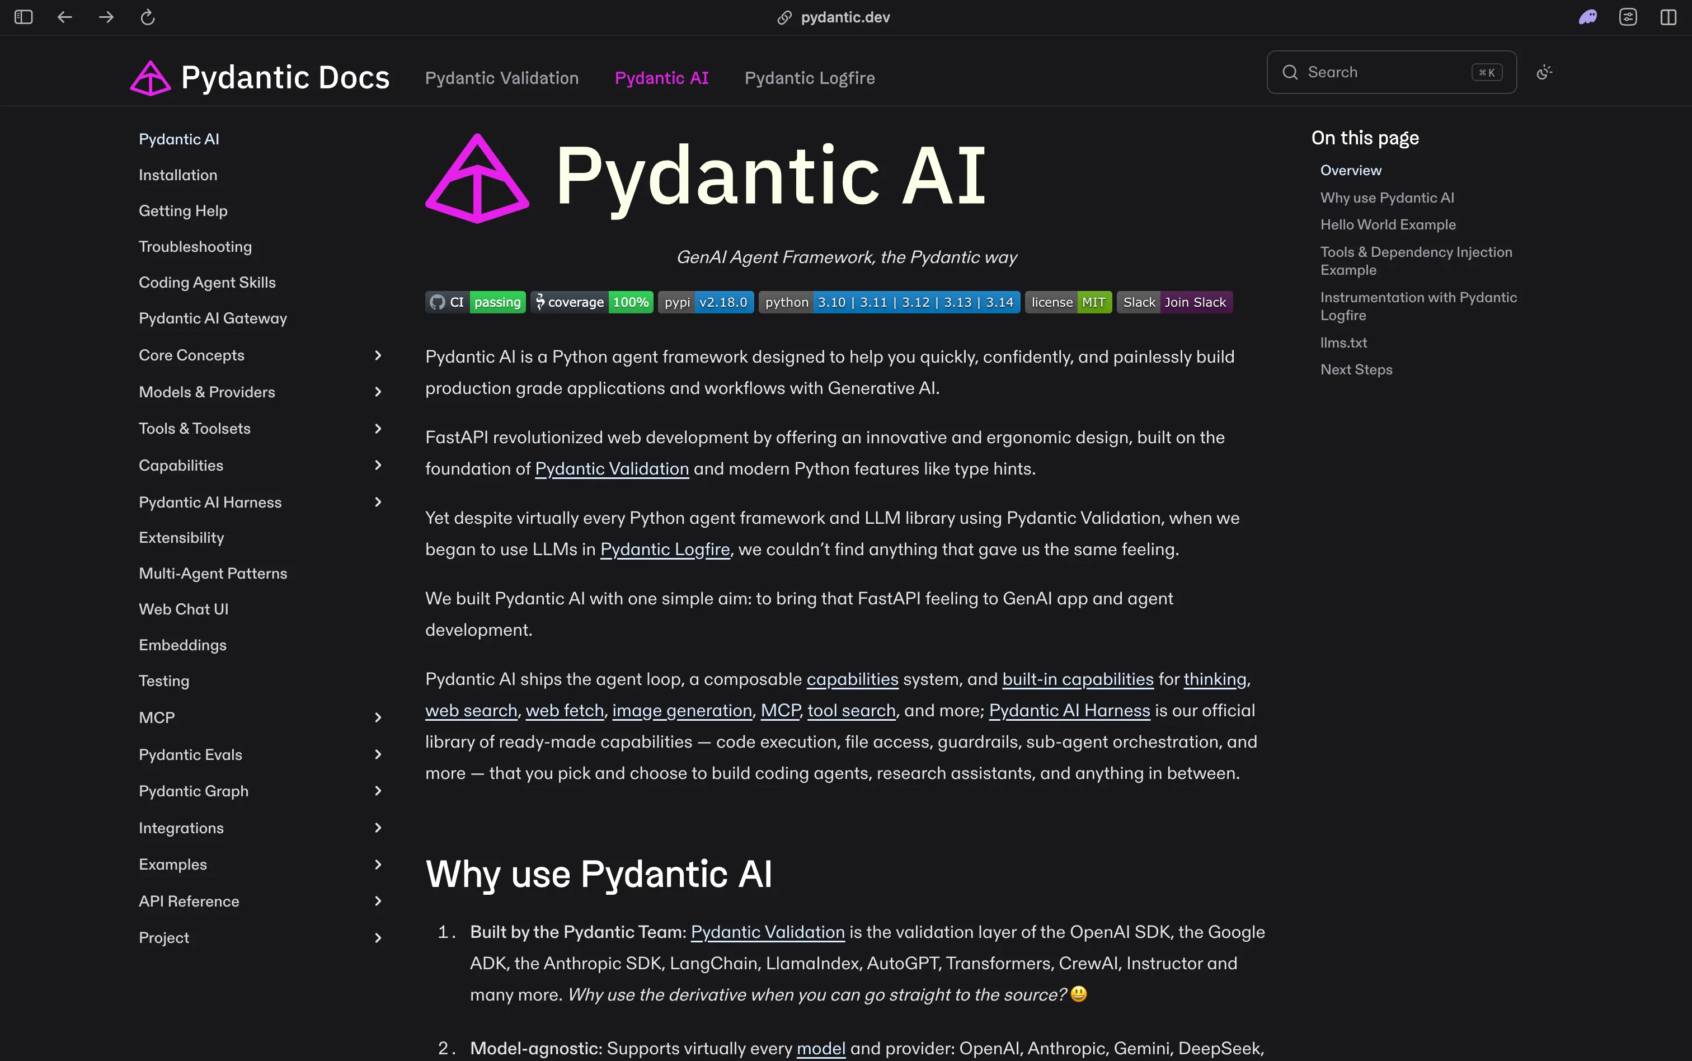Screen dimensions: 1692x1061
Task: Open Web Chat UI page
Action: [183, 609]
